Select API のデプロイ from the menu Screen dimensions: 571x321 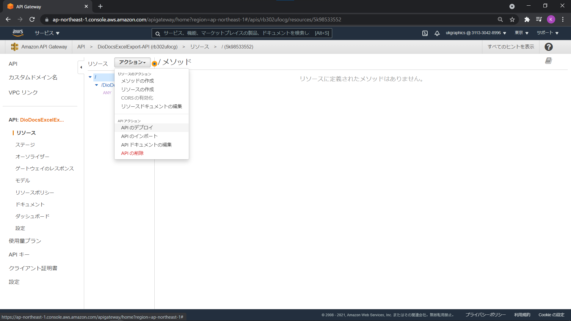click(x=151, y=128)
